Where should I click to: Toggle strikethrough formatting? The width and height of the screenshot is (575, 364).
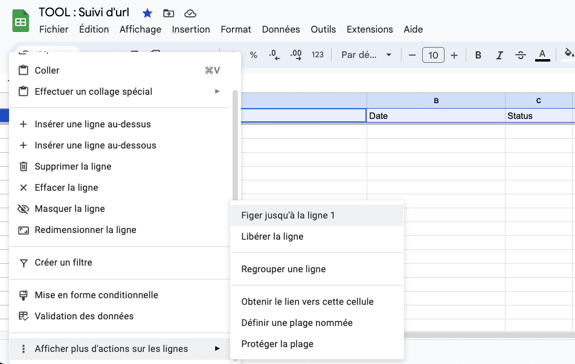[521, 55]
